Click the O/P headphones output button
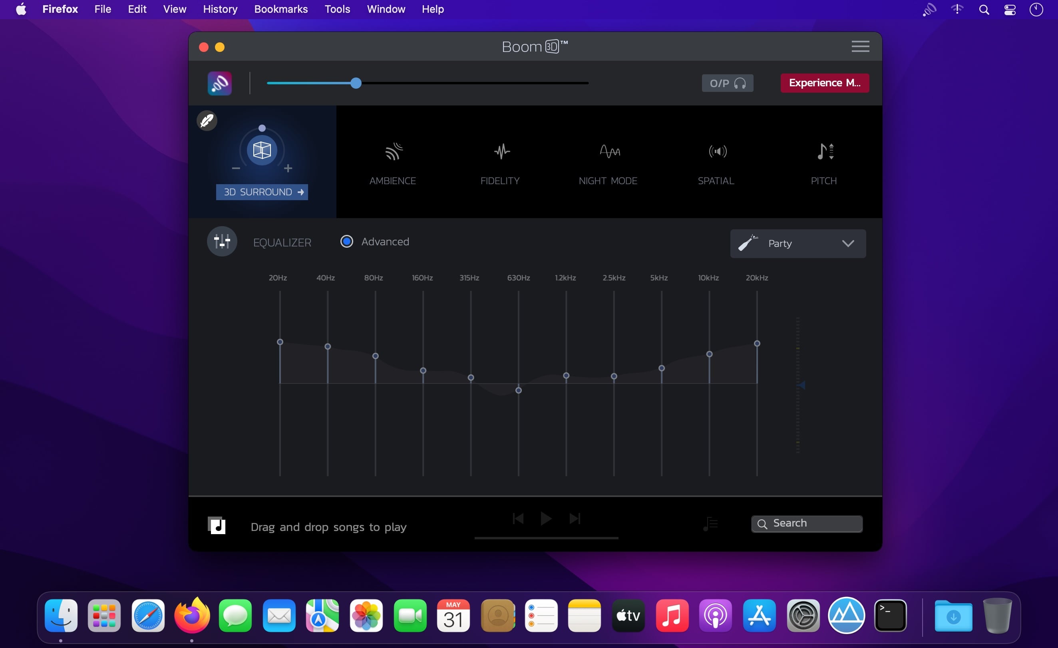 pyautogui.click(x=727, y=83)
